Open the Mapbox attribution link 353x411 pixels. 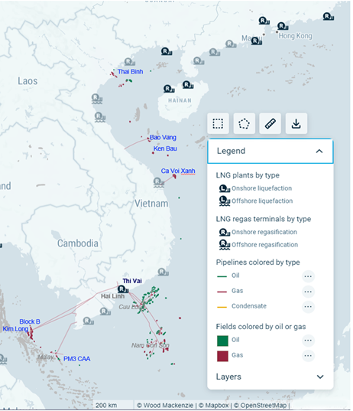213,405
